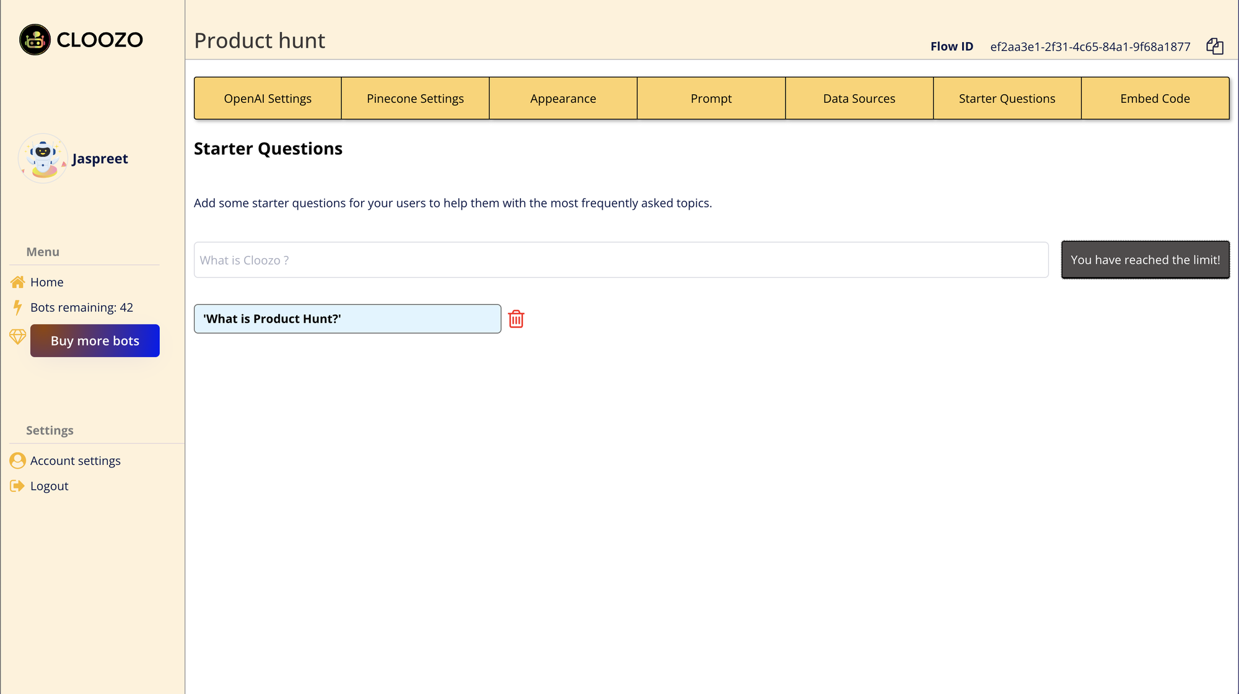Click the logout arrow icon

[x=17, y=485]
